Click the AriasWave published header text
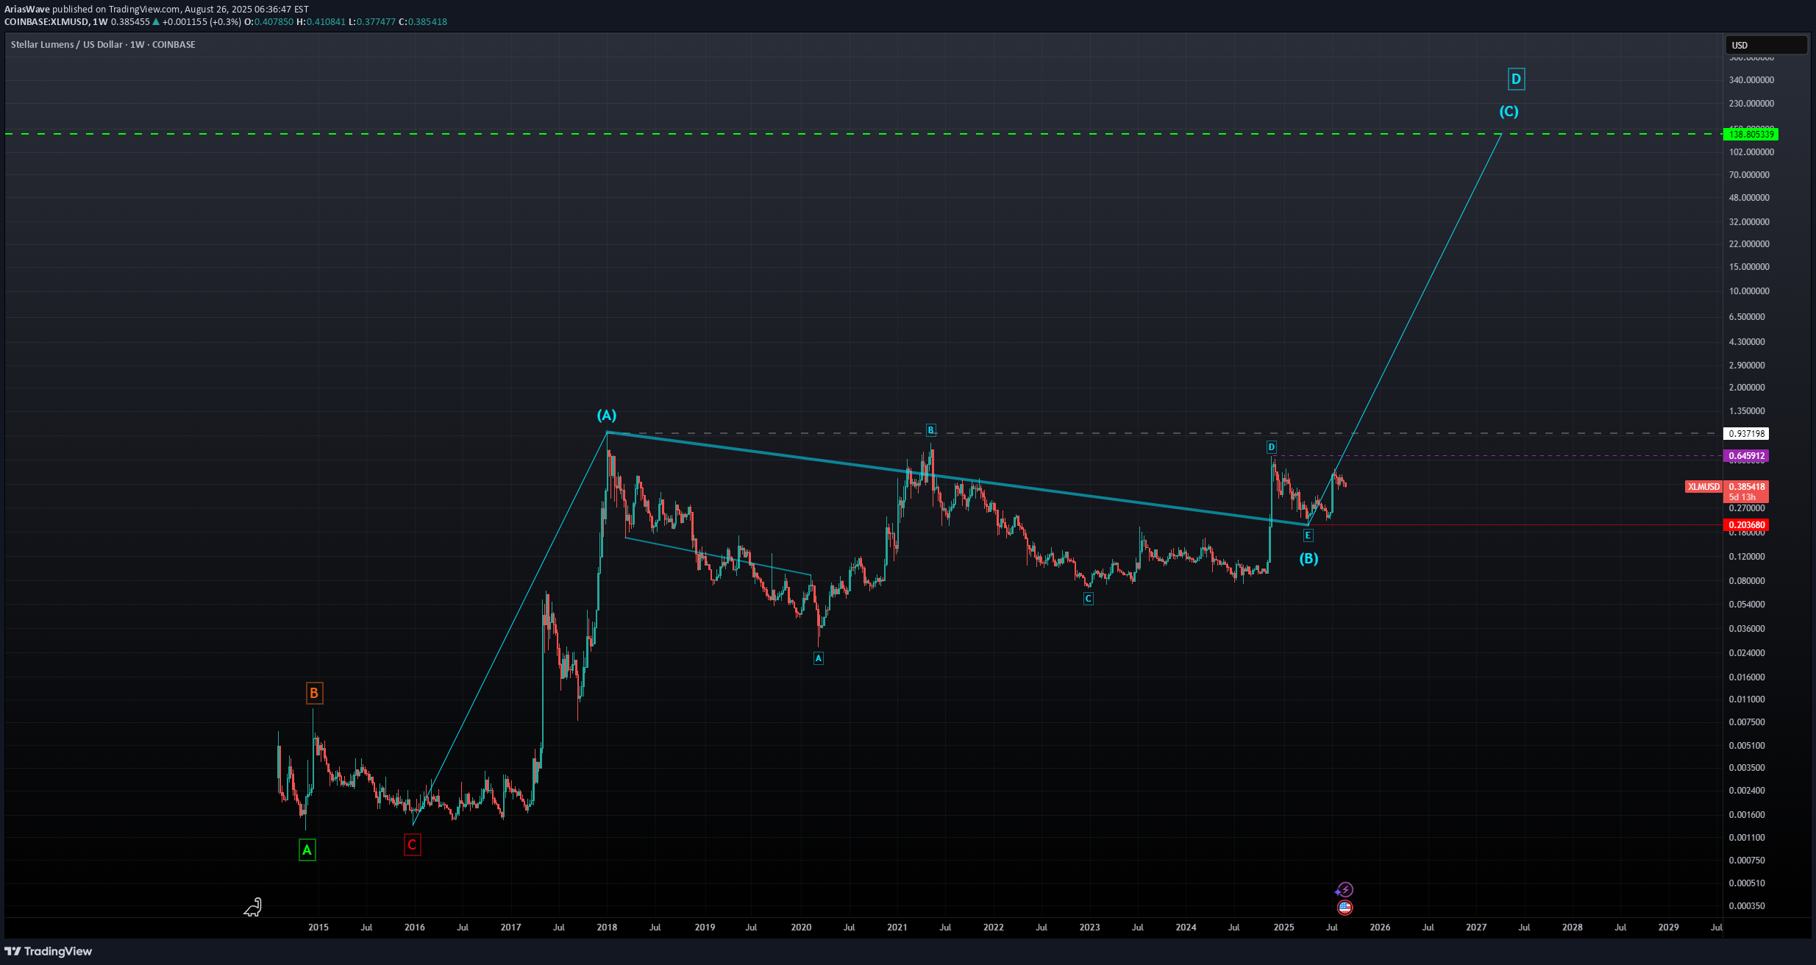The height and width of the screenshot is (965, 1816). click(x=157, y=10)
